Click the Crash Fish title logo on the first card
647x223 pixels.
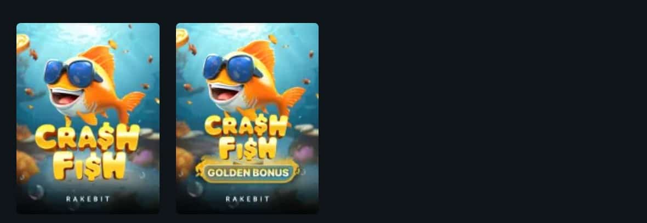coord(88,152)
